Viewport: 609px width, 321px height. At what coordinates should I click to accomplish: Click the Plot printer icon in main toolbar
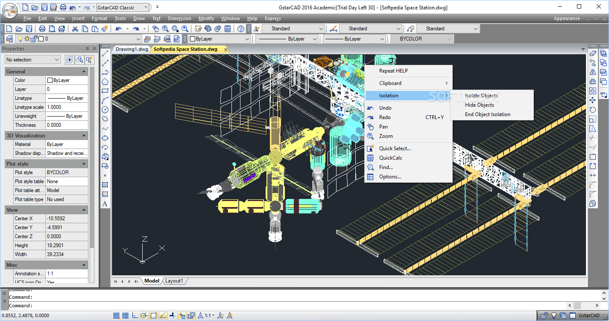coord(42,29)
